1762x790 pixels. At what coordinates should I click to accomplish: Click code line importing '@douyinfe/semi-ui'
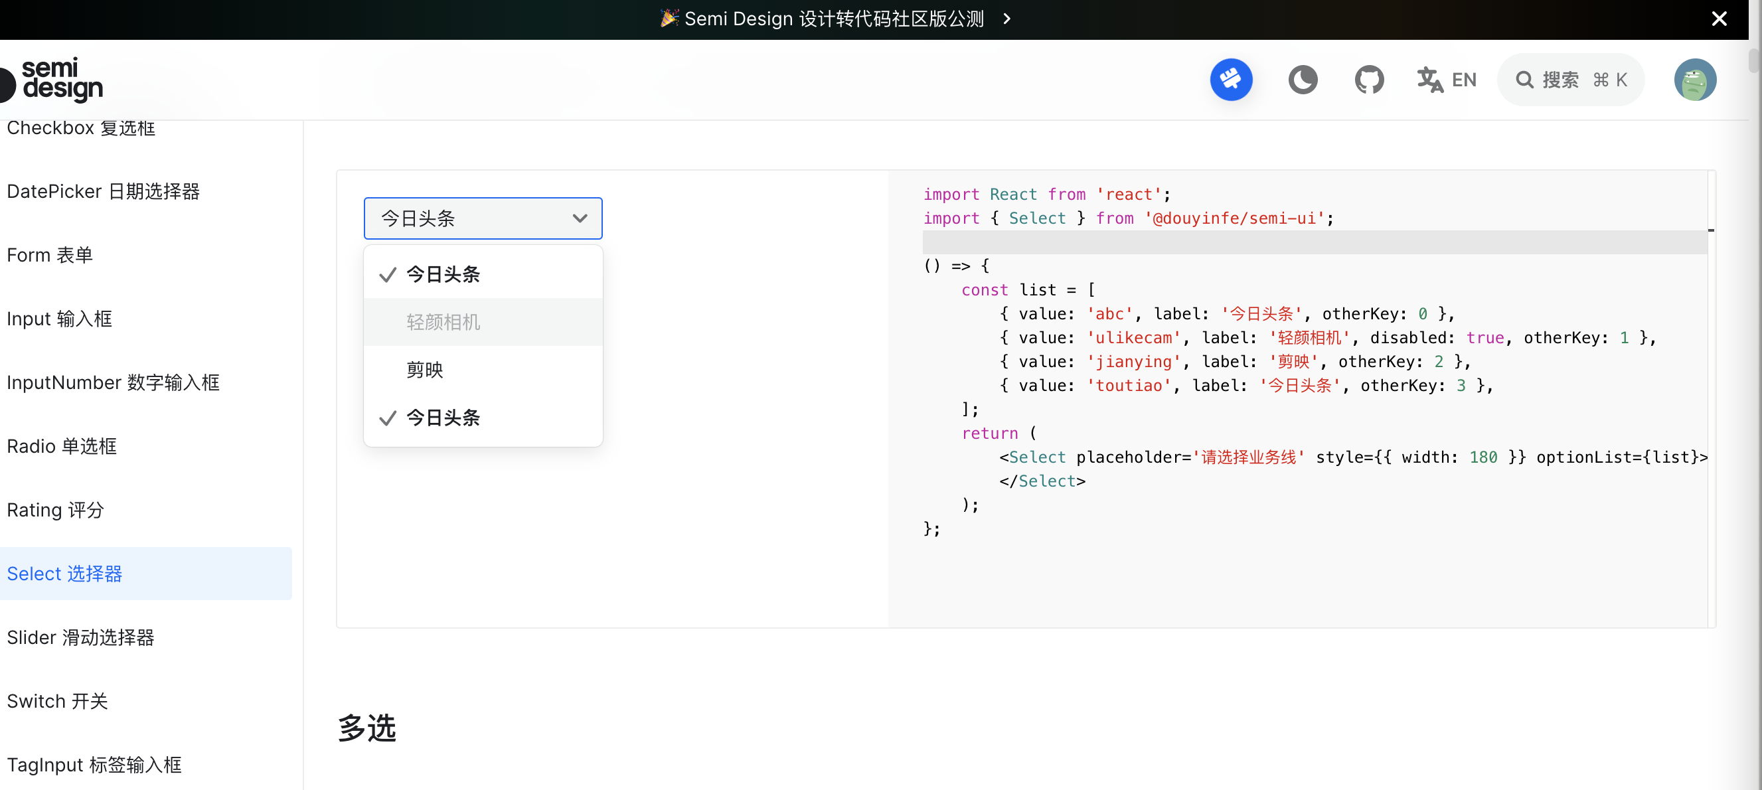tap(1128, 218)
